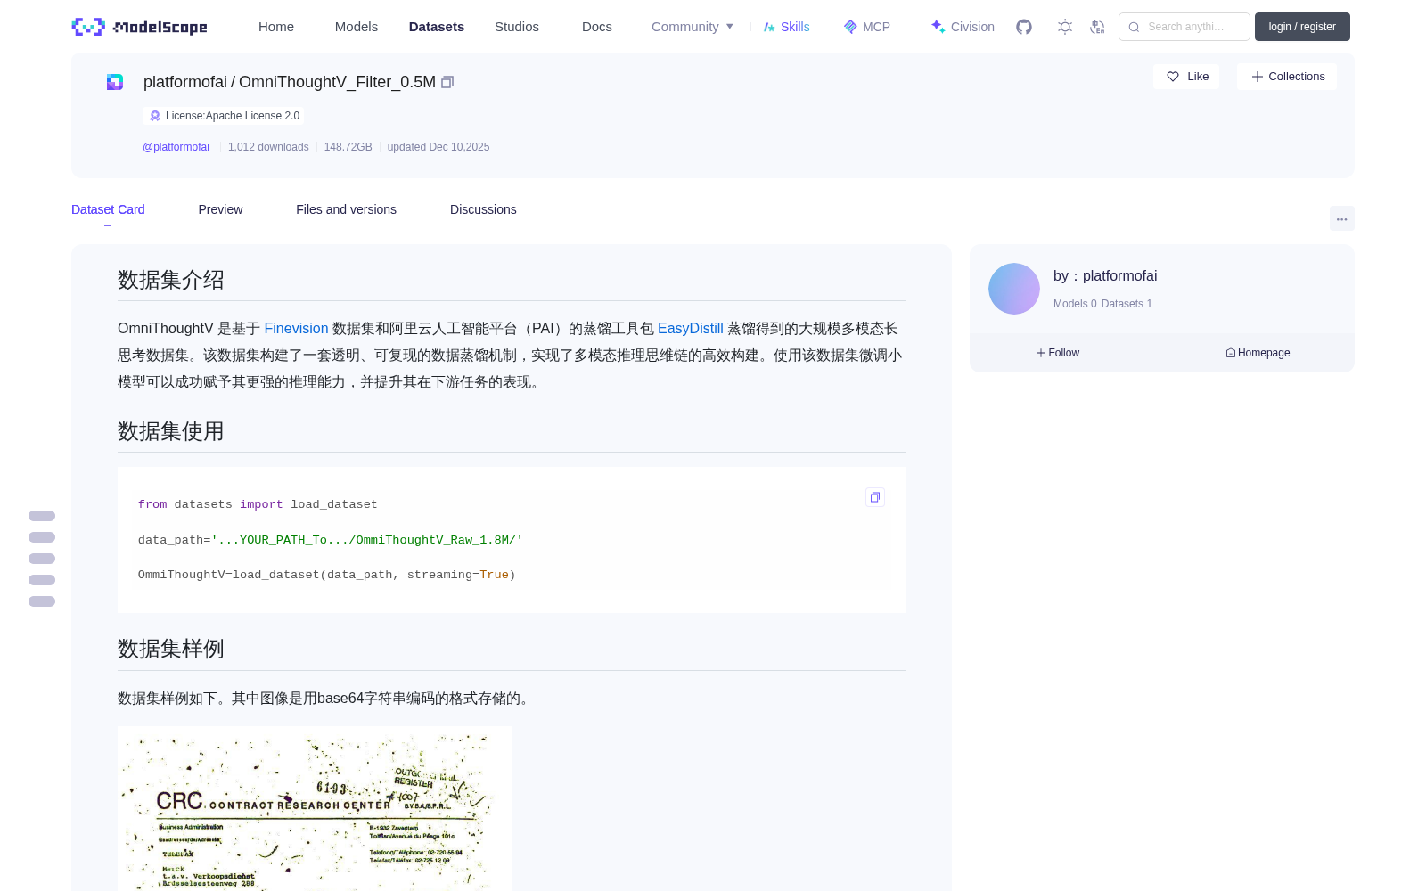
Task: Click 'updated Dec 10,2025' text
Action: point(438,147)
